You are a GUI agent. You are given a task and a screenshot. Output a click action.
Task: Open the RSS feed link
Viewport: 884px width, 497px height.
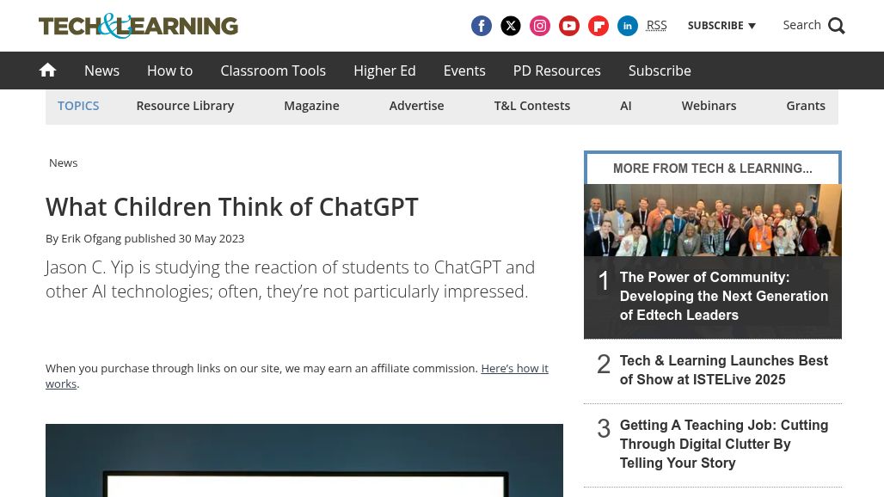point(656,25)
